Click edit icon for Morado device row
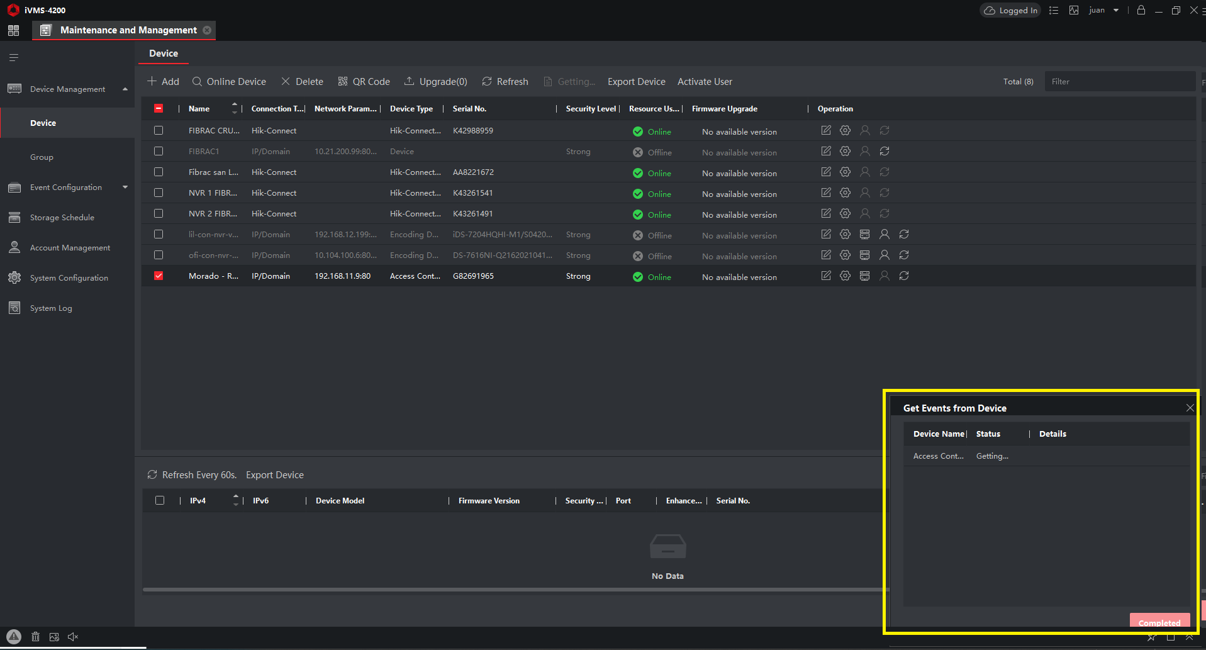Screen dimensions: 1206x650 click(x=826, y=276)
